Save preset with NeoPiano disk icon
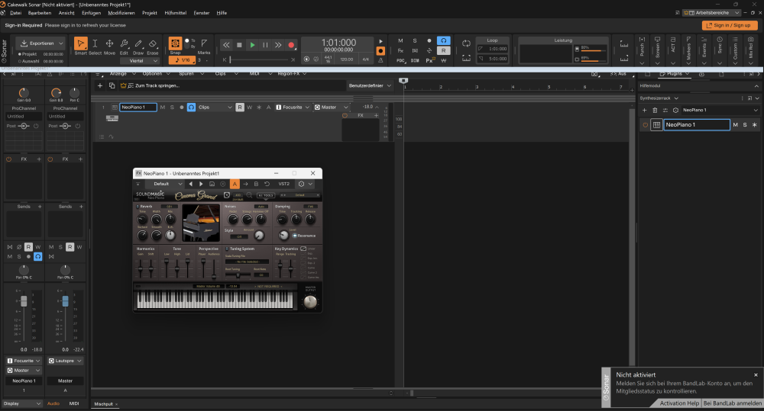This screenshot has height=411, width=764. [212, 184]
